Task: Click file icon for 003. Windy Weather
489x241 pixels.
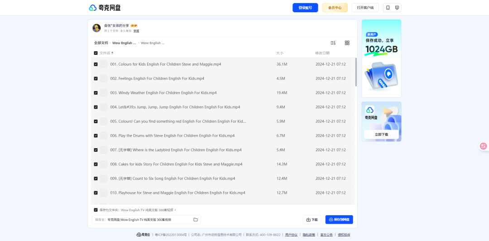Action: tap(104, 93)
